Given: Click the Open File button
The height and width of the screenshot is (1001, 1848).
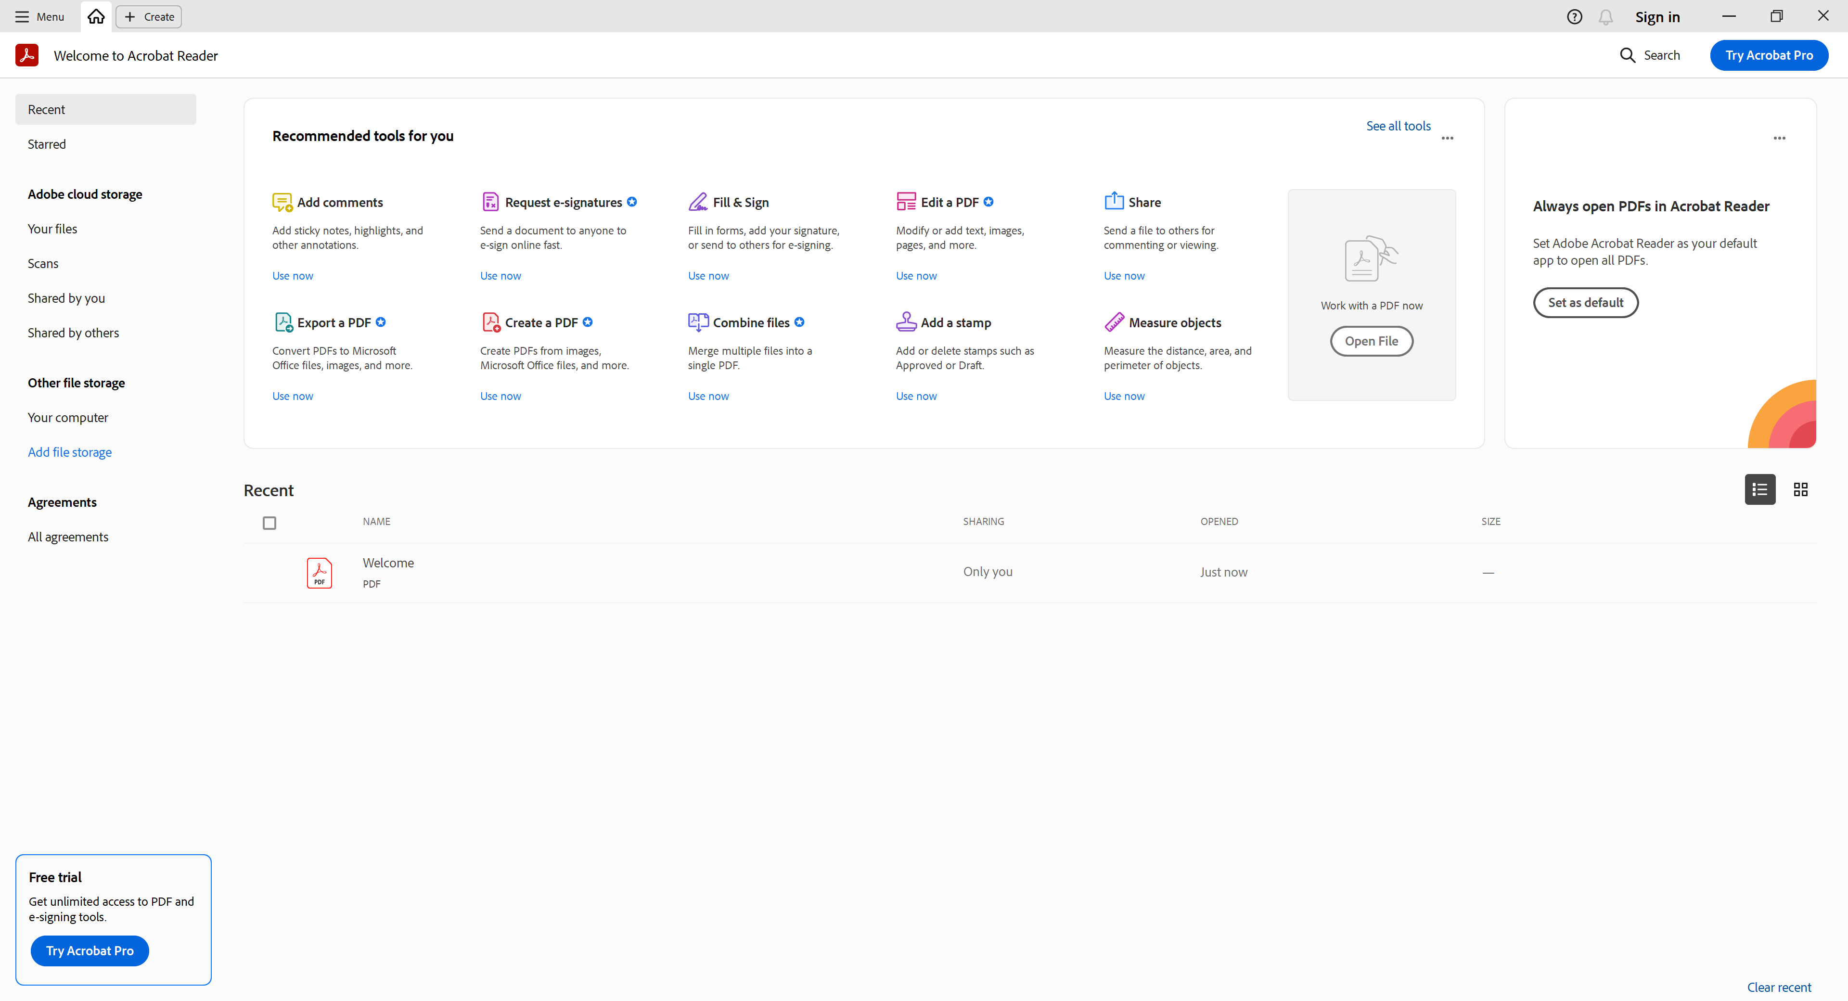Looking at the screenshot, I should 1371,341.
